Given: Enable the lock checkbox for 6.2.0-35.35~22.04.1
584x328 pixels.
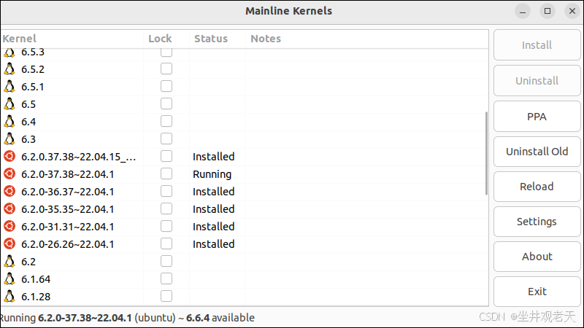Looking at the screenshot, I should click(x=166, y=209).
